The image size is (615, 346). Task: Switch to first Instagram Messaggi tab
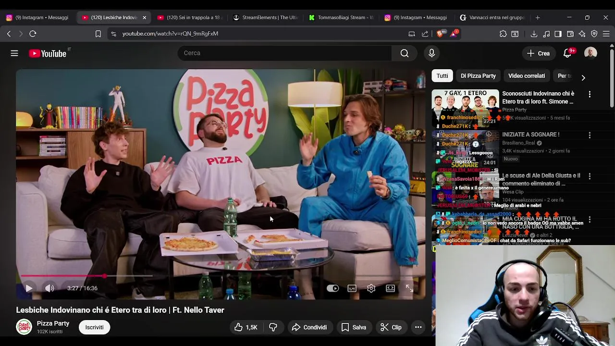coord(37,17)
